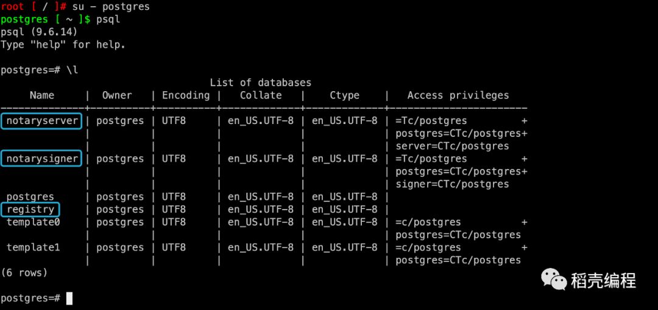
Task: Click the terminal cursor at the prompt
Action: click(69, 298)
